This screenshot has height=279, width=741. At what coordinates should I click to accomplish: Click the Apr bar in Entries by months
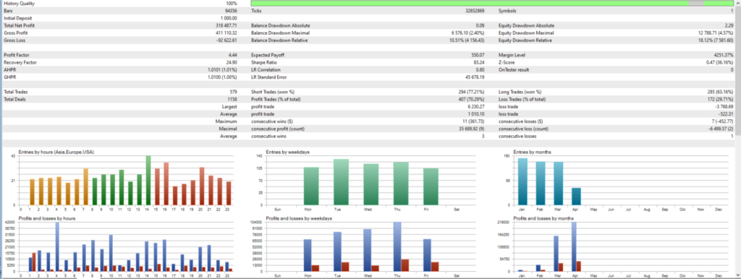click(576, 196)
